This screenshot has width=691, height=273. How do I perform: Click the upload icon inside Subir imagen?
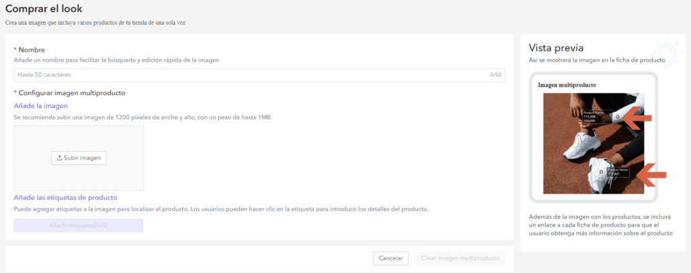(x=60, y=158)
